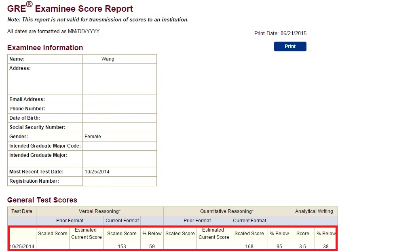Screen dimensions: 395x251
Task: Click the Quantitative Reasoning* column header
Action: point(227,211)
